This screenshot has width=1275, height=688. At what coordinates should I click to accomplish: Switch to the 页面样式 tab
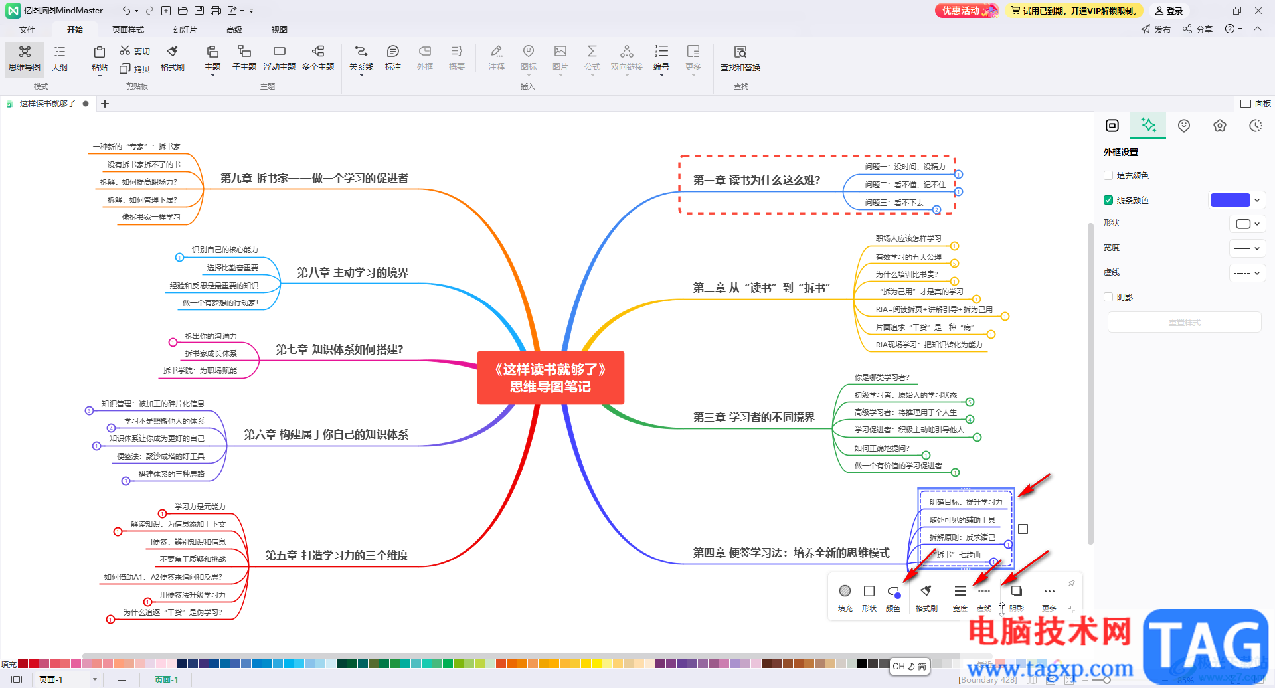pyautogui.click(x=128, y=30)
